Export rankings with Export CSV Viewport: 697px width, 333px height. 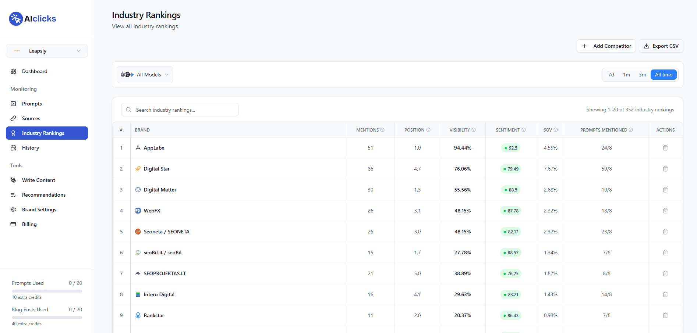coord(661,46)
